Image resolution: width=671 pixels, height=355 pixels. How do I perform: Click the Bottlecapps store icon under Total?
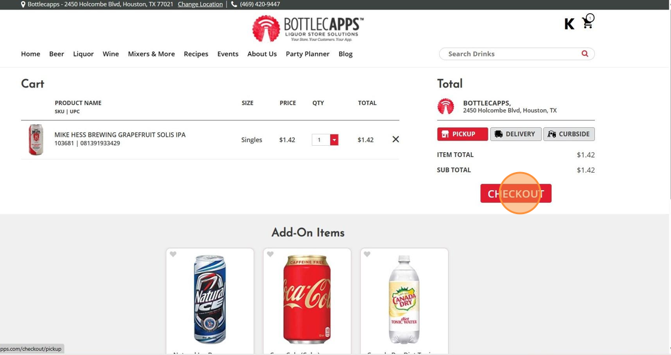446,106
